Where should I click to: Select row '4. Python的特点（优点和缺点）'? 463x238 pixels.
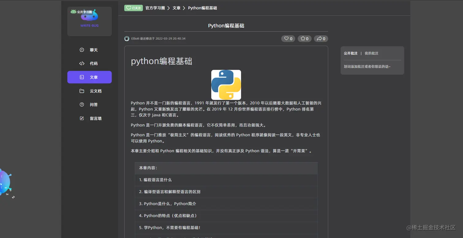[x=226, y=216]
